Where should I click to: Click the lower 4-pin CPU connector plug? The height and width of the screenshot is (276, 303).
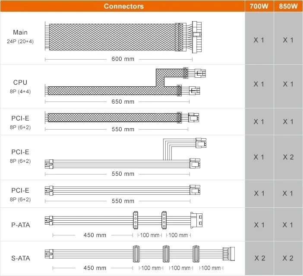(x=194, y=91)
